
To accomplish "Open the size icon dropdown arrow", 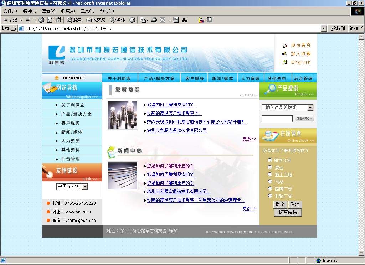I will pos(169,20).
